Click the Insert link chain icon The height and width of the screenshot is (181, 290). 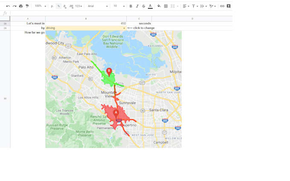222,6
